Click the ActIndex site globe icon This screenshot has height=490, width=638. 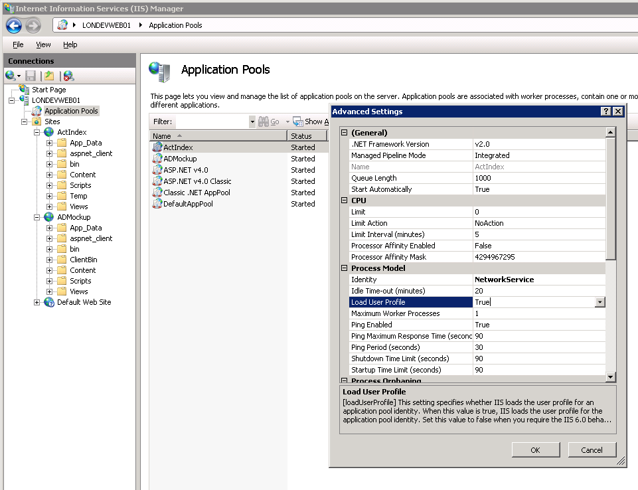click(49, 132)
